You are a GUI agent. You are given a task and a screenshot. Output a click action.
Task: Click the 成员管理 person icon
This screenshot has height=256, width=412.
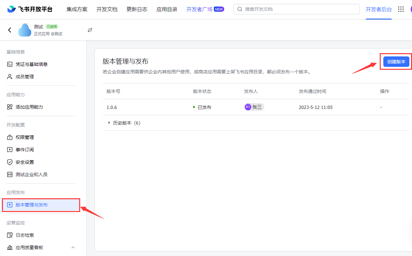coord(10,77)
